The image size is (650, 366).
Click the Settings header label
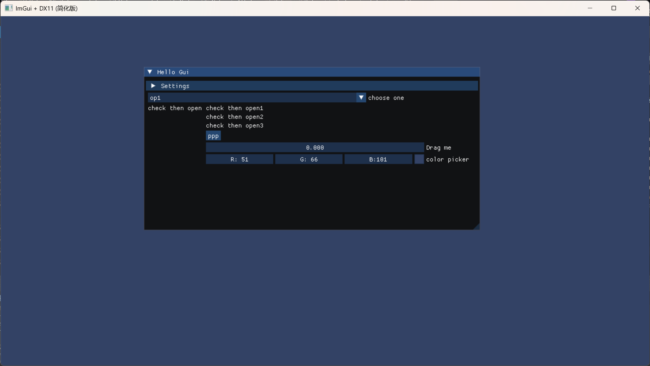[175, 86]
